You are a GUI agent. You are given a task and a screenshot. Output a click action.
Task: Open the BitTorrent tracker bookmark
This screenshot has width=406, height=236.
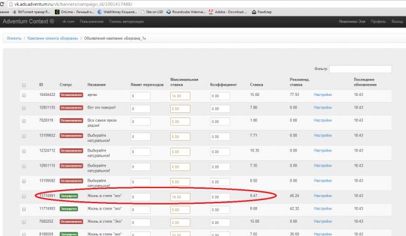click(32, 12)
